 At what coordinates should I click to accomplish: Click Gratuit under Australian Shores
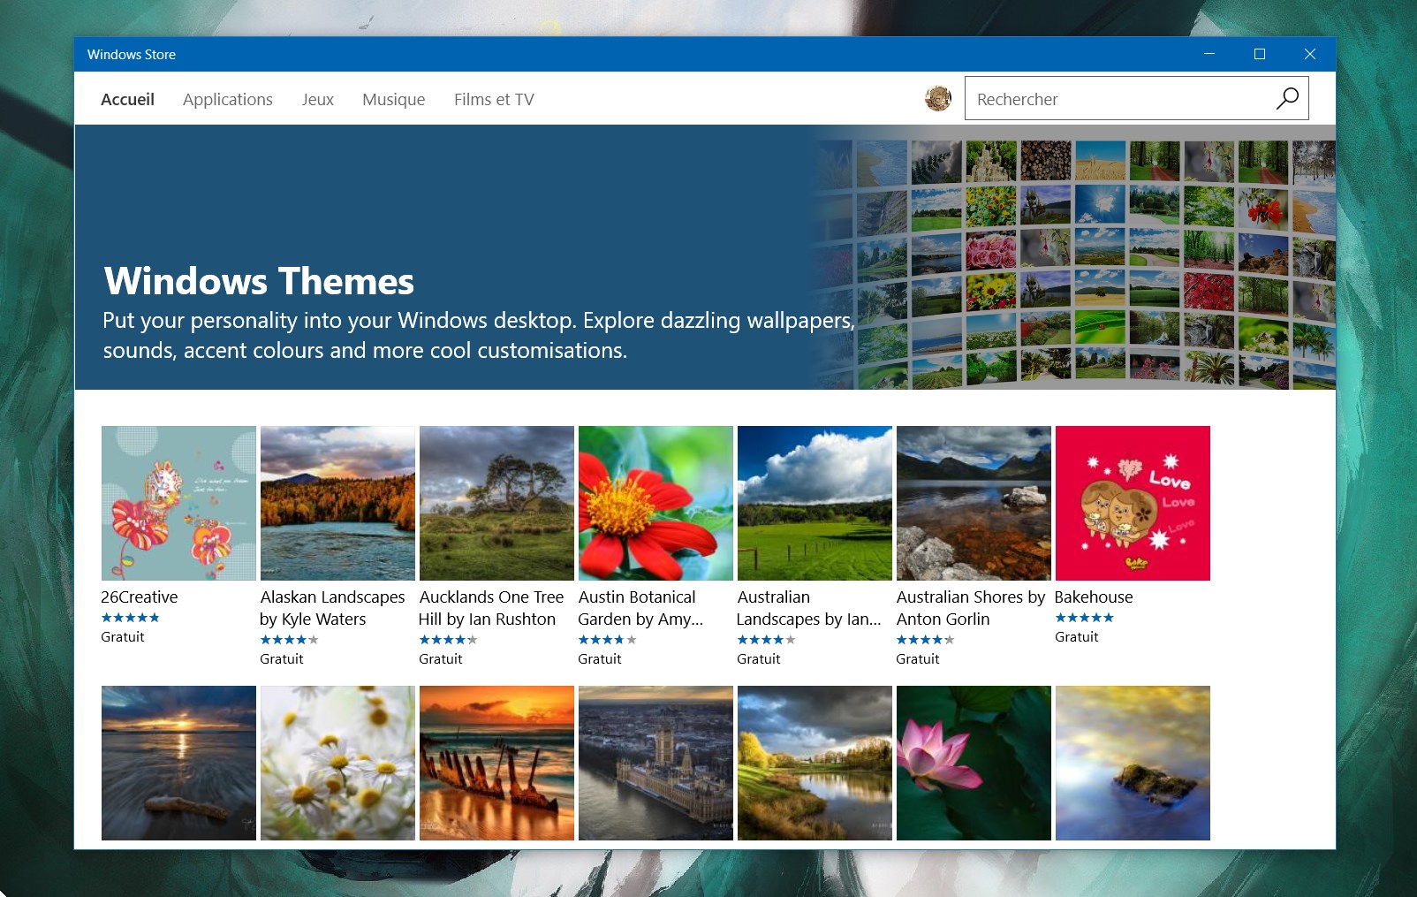pos(918,658)
